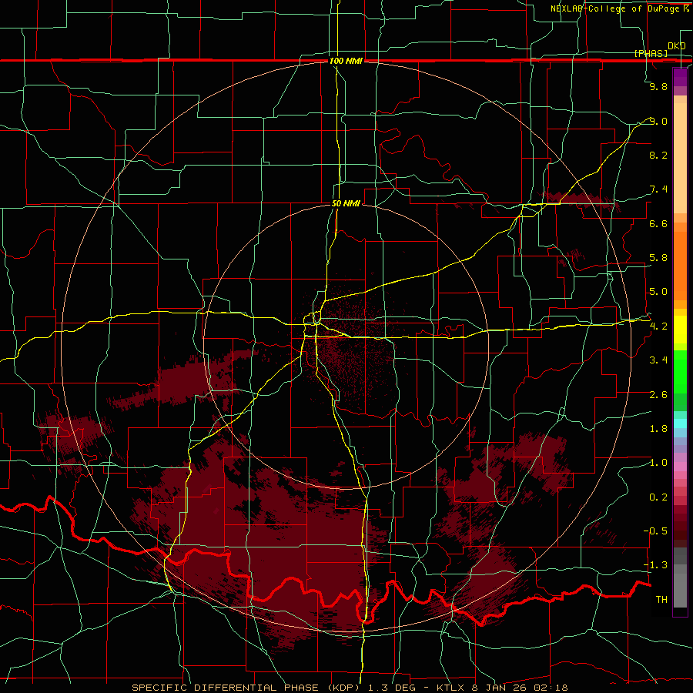Pick the cyan segment of the color bar
This screenshot has width=693, height=693.
(680, 423)
